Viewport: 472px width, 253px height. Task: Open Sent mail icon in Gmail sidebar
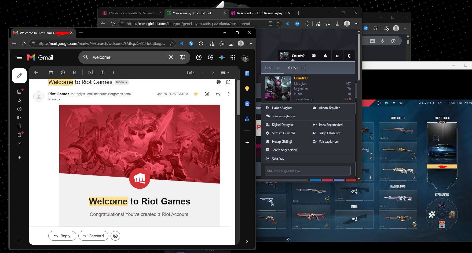click(19, 118)
